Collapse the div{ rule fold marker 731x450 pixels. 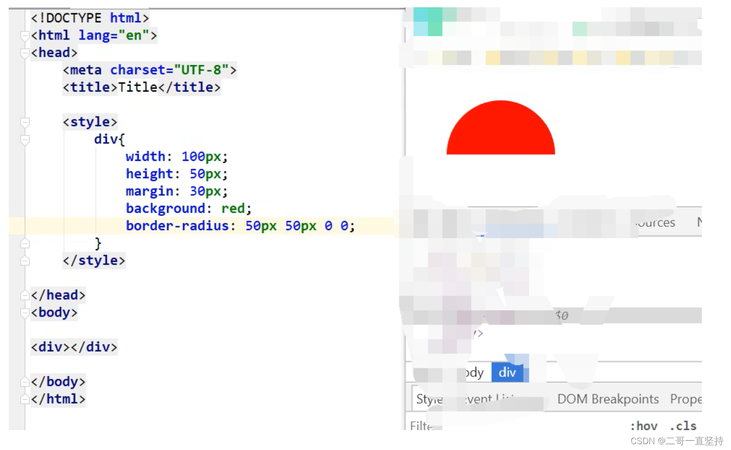pyautogui.click(x=25, y=140)
